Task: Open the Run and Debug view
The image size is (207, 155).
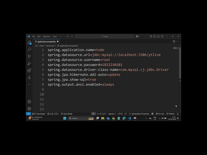Action: click(29, 63)
